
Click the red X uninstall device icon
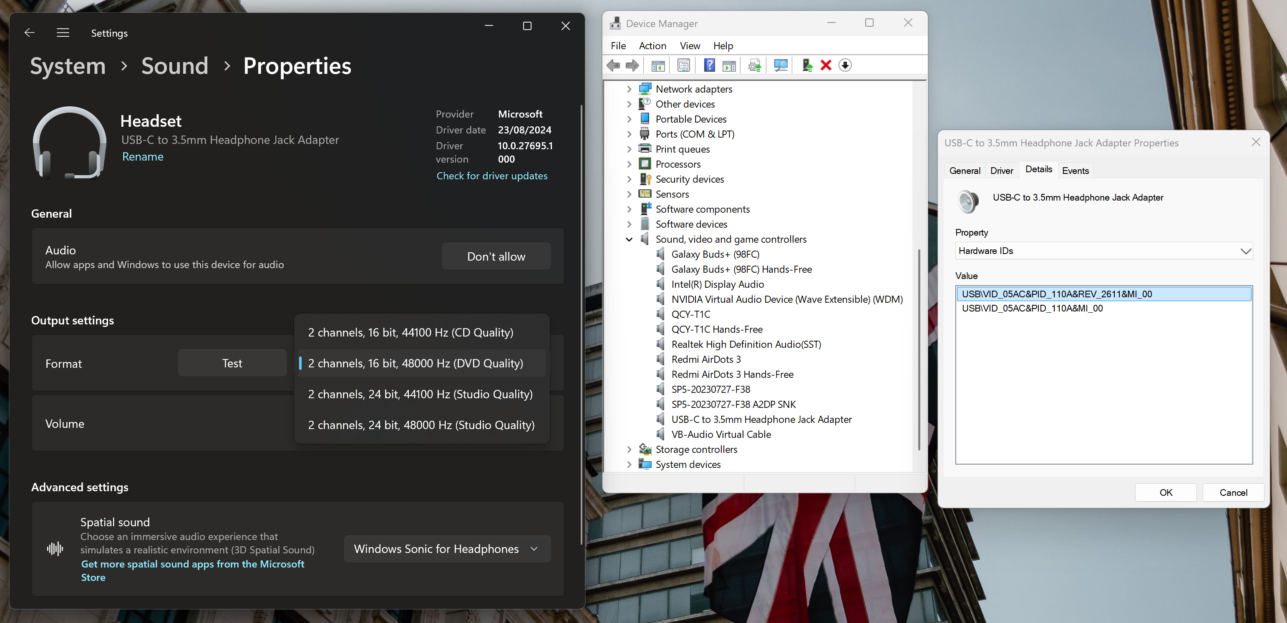[826, 65]
